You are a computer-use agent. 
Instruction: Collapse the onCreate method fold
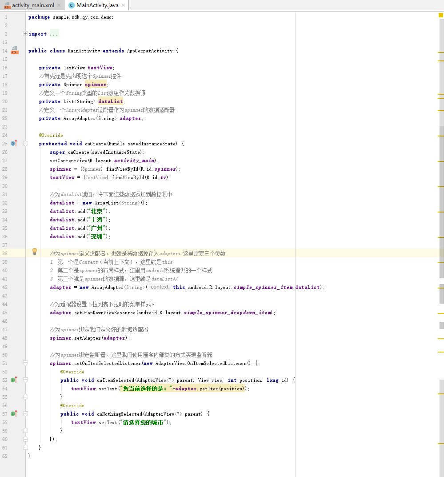click(25, 143)
